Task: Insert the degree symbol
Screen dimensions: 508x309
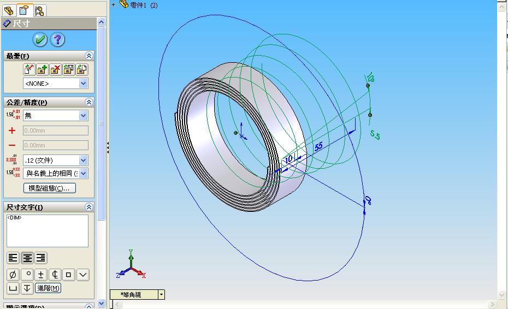Action: (27, 275)
